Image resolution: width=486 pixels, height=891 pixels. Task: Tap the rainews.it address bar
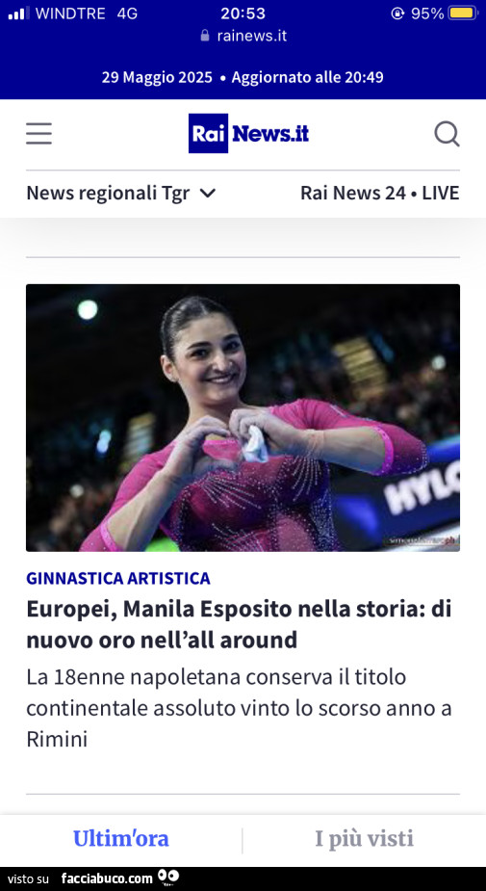click(243, 36)
